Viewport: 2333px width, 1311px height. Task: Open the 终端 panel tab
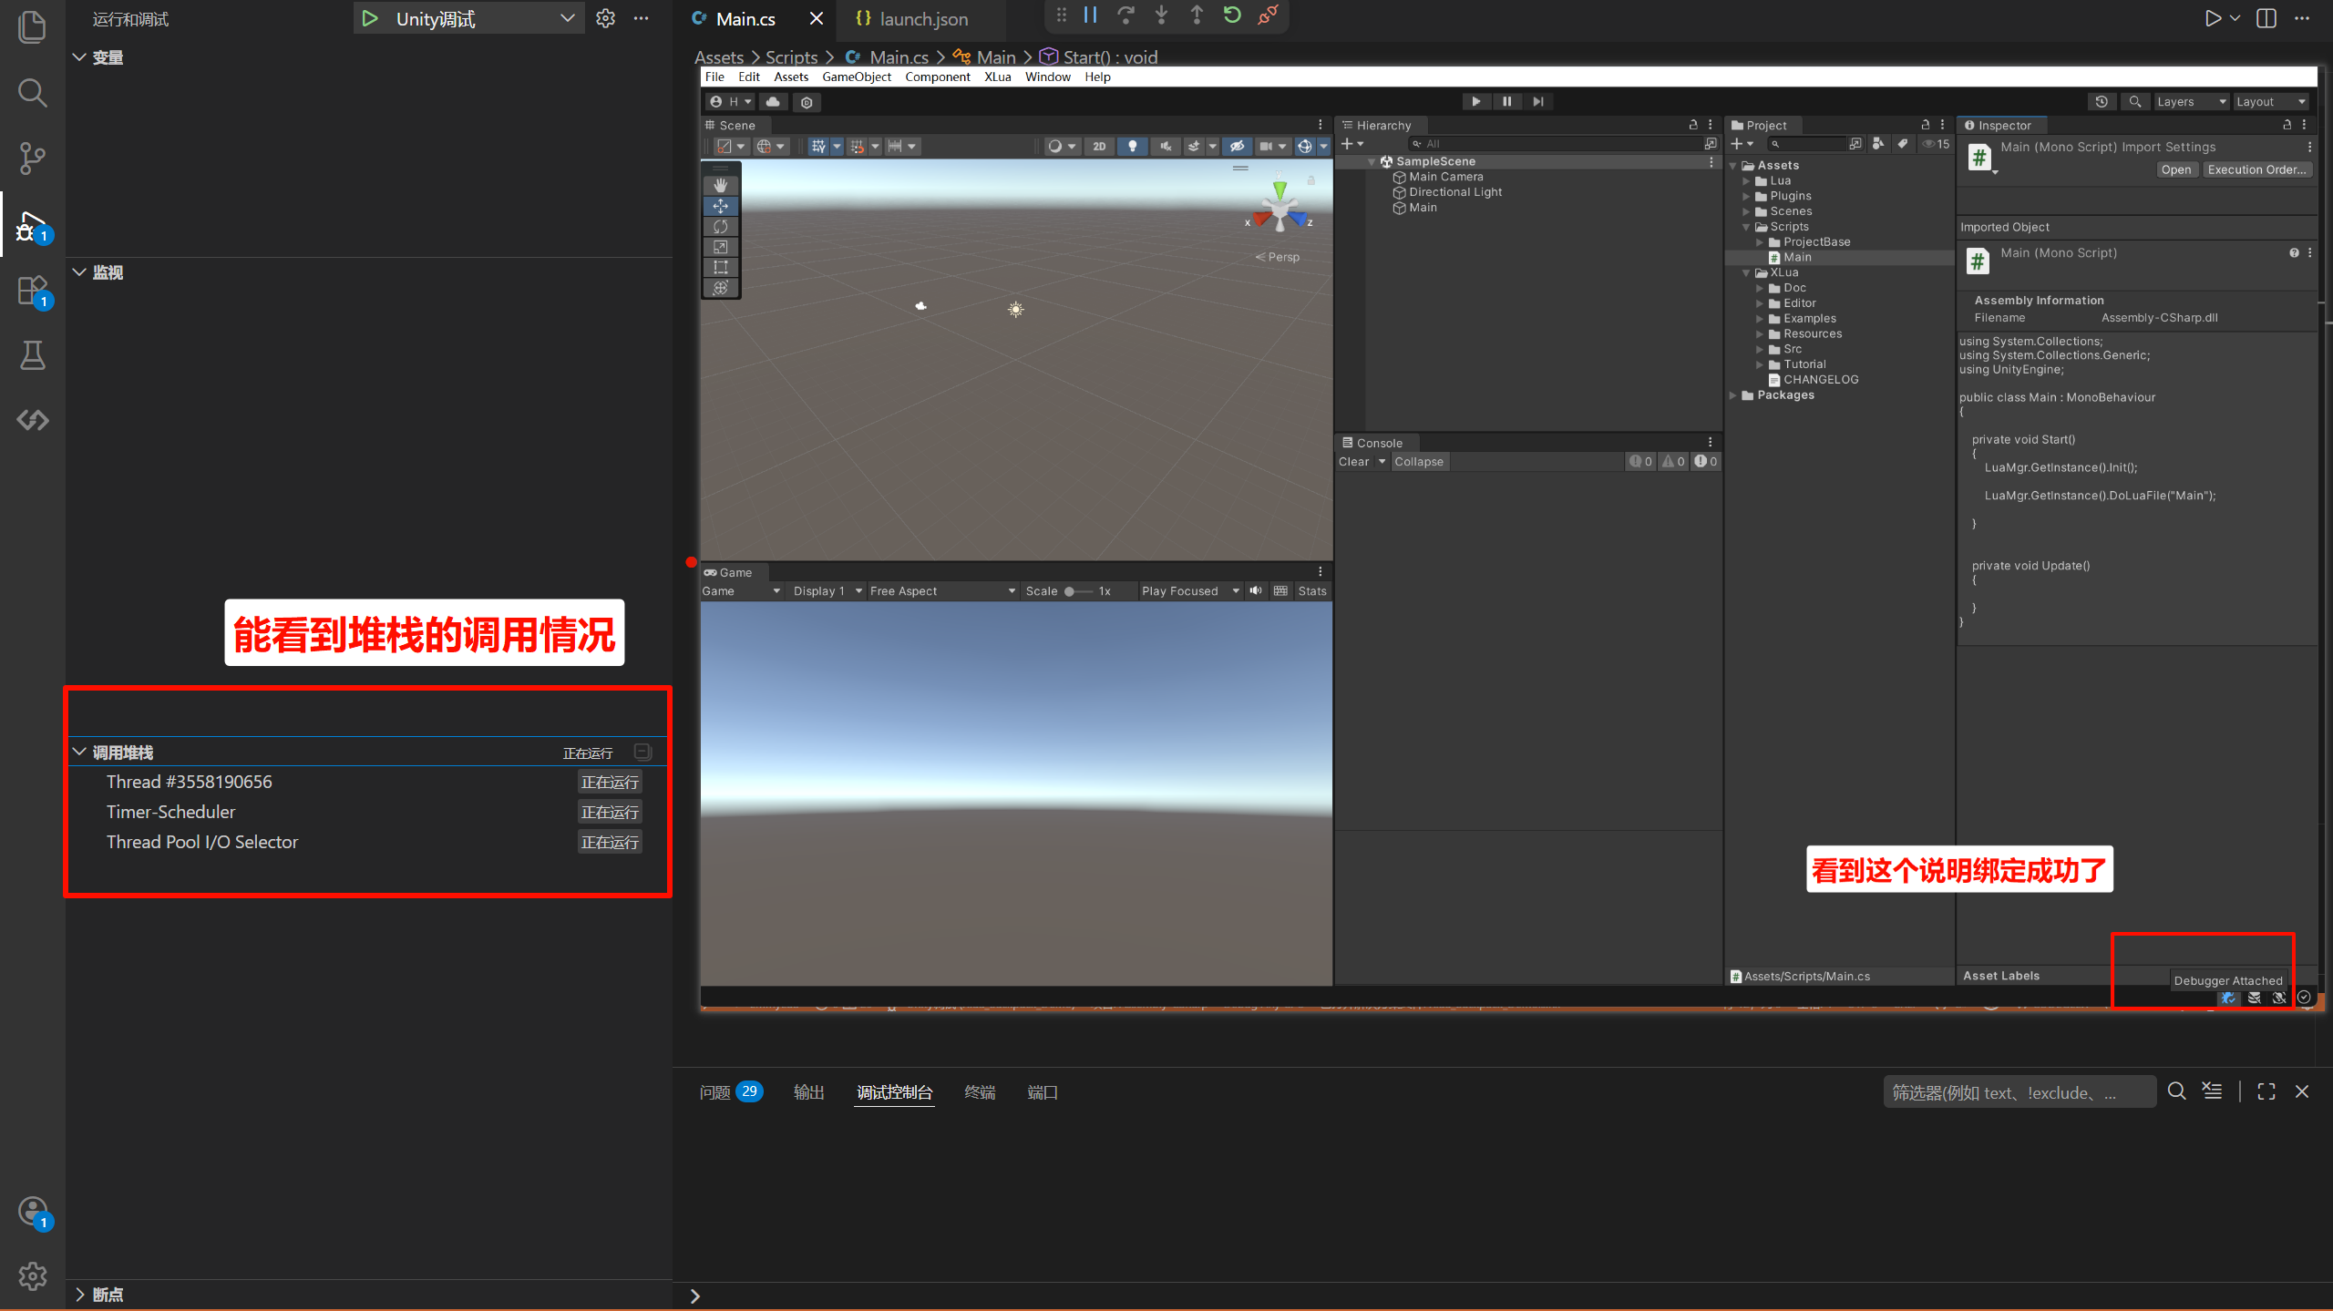(x=980, y=1092)
